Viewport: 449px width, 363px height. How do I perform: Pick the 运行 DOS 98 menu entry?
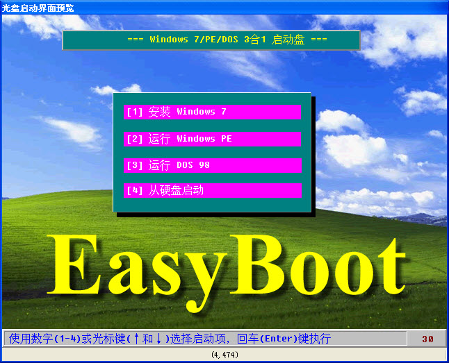click(x=212, y=165)
